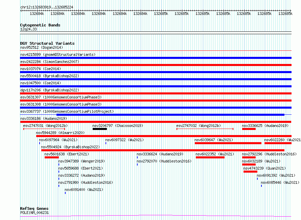
Task: Click the nsv6039647 Wu2021 red bar
Action: (228, 143)
